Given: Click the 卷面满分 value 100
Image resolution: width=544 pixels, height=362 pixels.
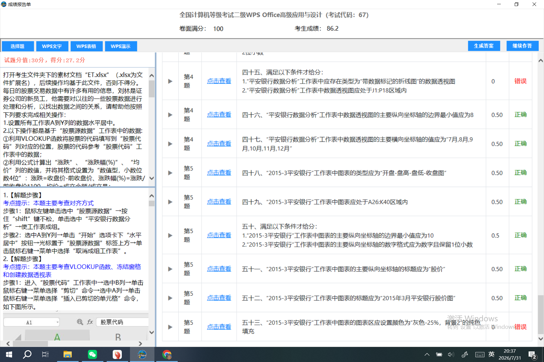Looking at the screenshot, I should click(x=218, y=29).
